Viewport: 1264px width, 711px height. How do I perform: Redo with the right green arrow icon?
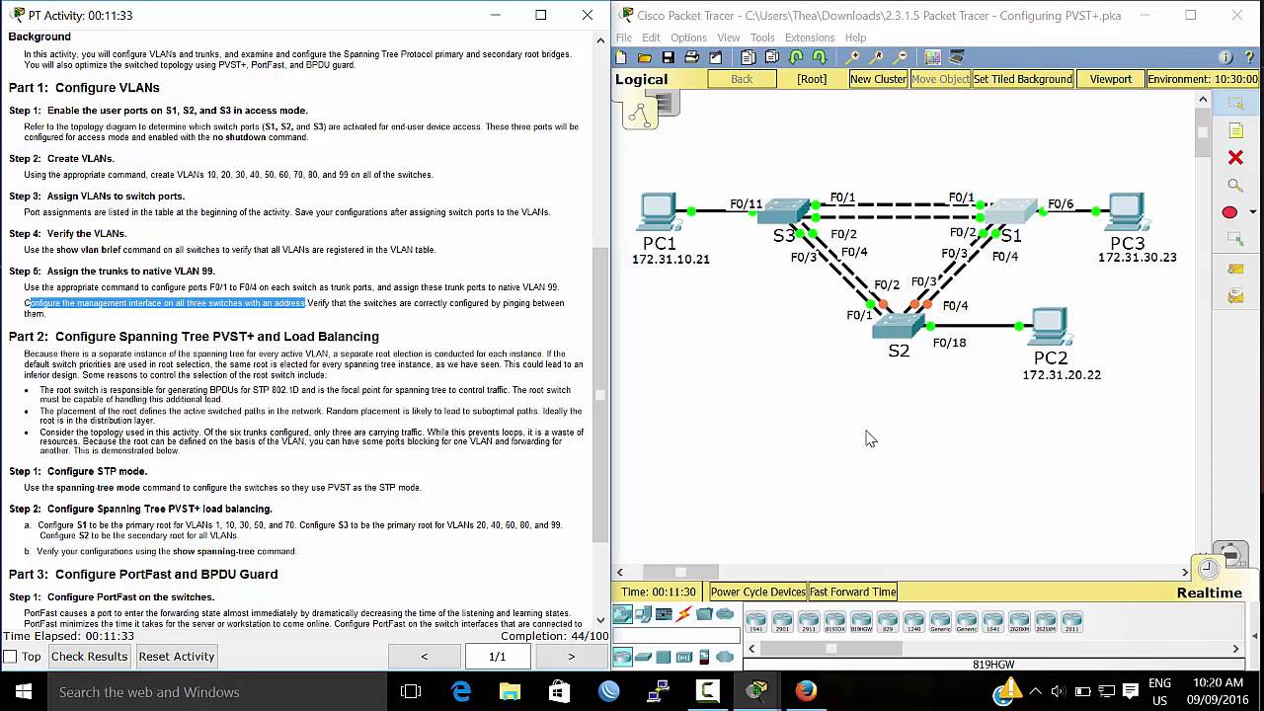(x=820, y=57)
